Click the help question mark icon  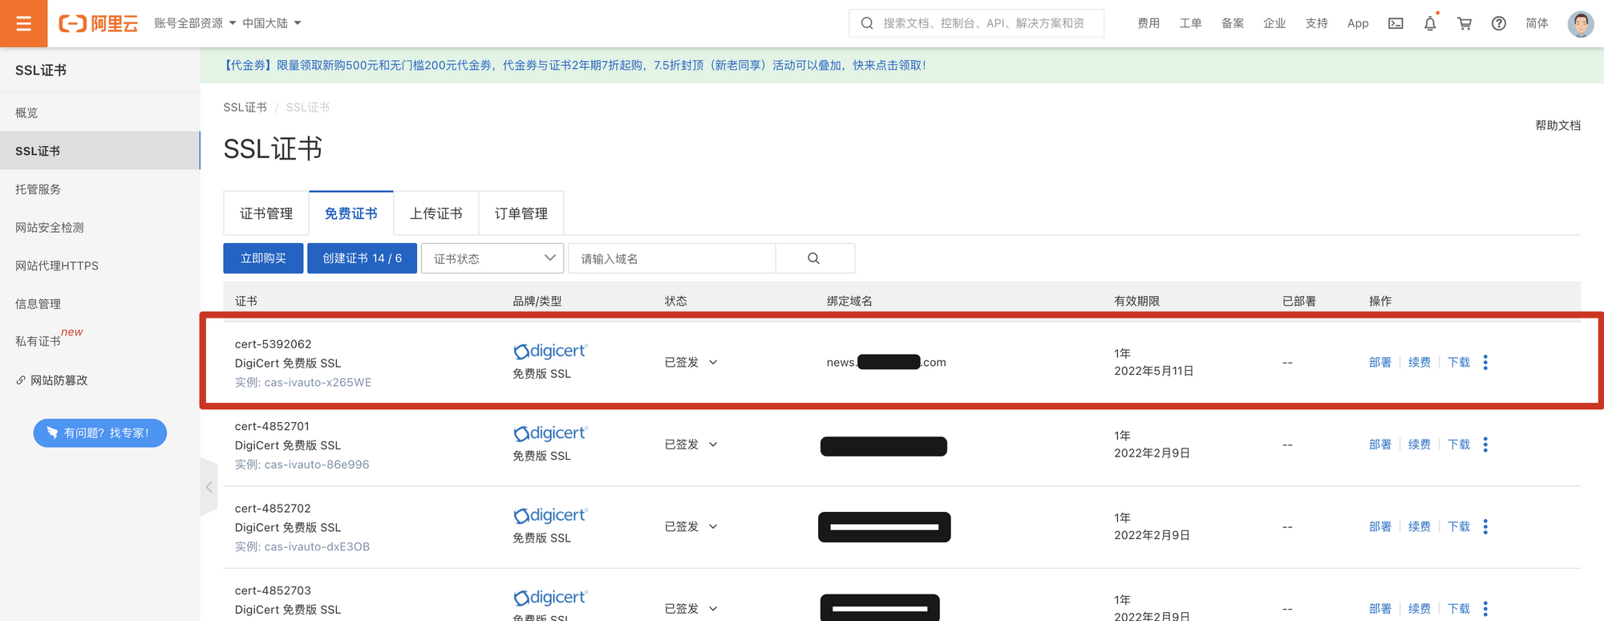(x=1498, y=23)
